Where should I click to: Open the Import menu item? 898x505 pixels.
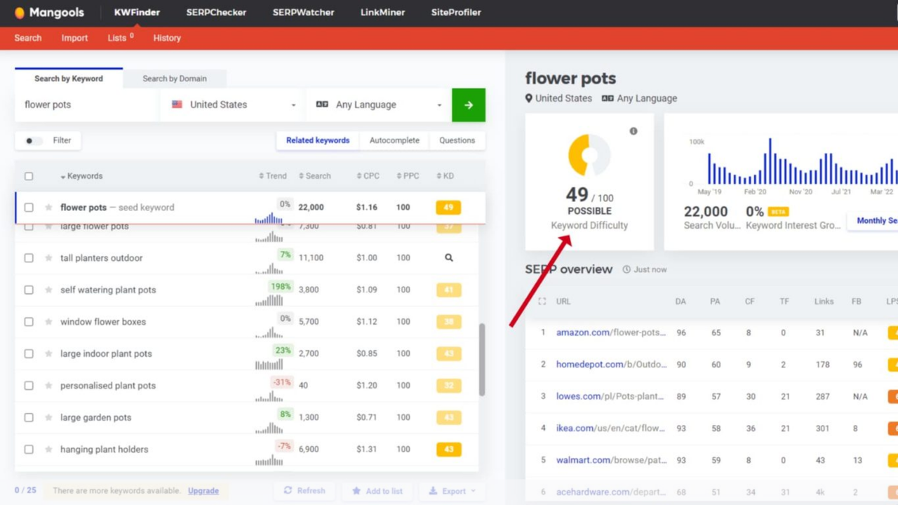point(74,38)
